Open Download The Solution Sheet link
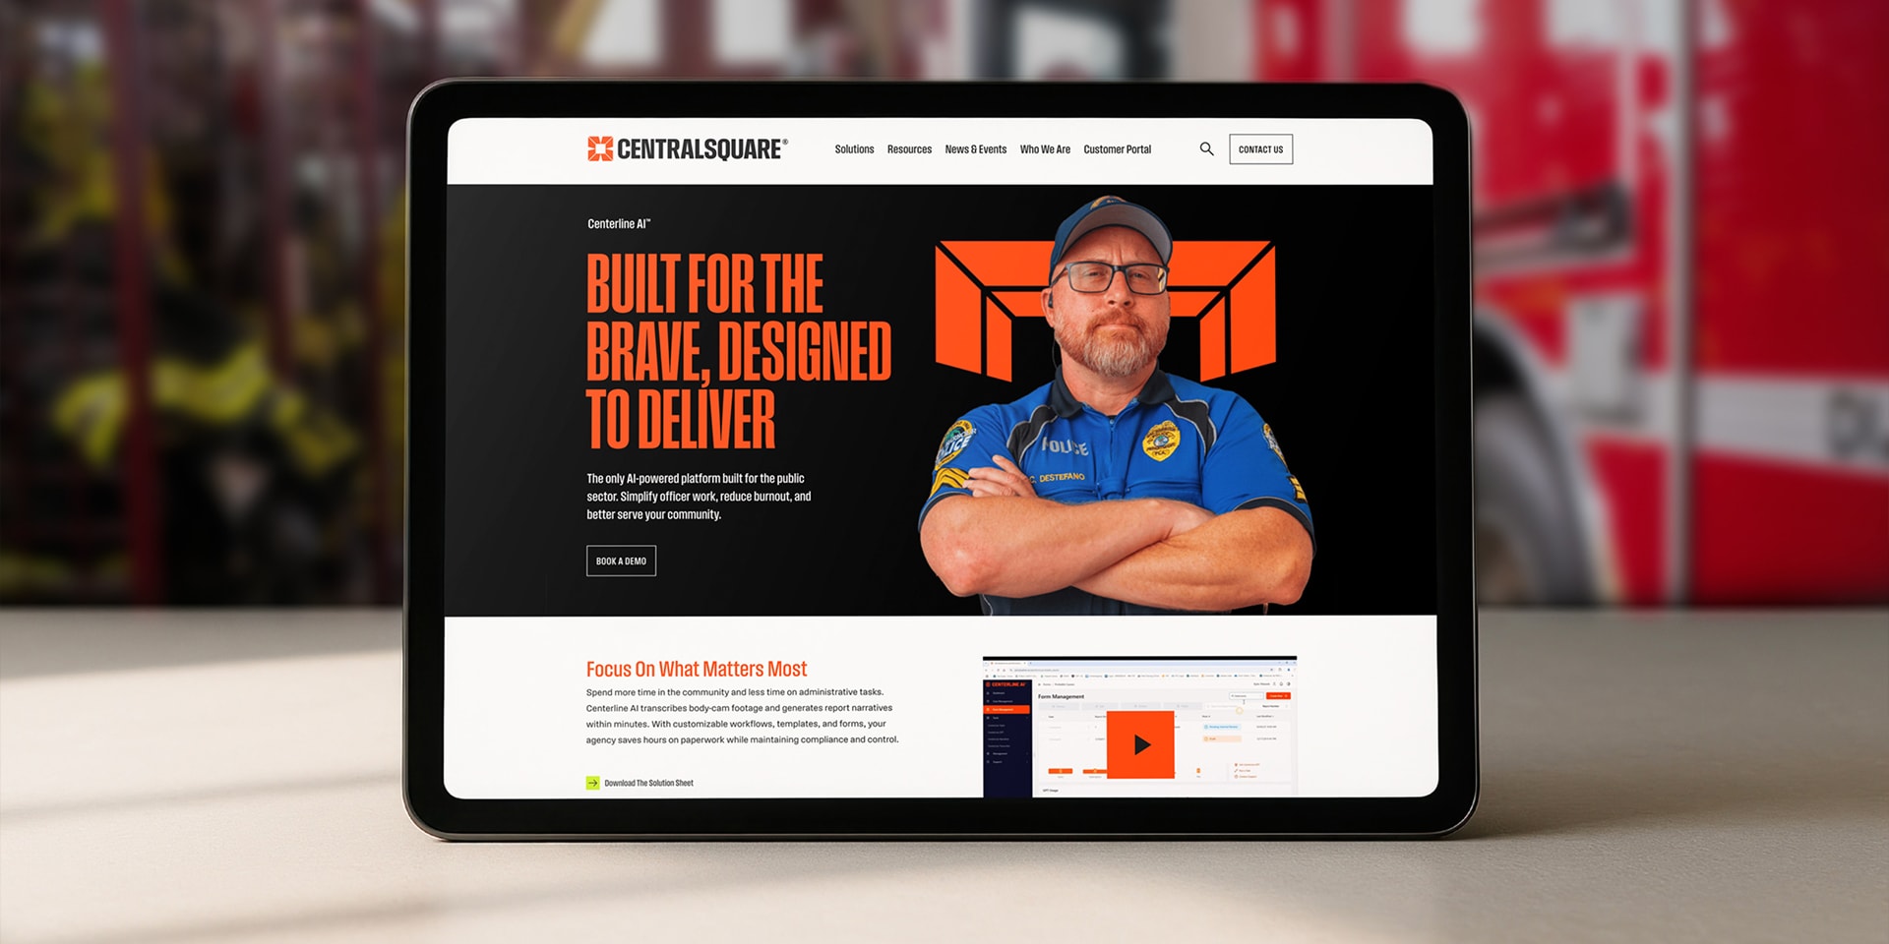The width and height of the screenshot is (1889, 944). coord(648,784)
